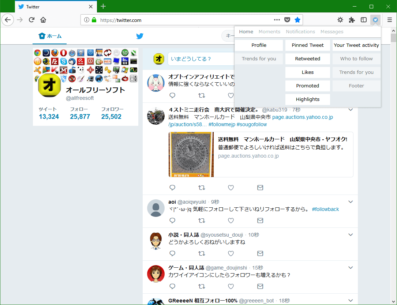
Task: Switch to Home tab in extension popup
Action: coord(246,32)
